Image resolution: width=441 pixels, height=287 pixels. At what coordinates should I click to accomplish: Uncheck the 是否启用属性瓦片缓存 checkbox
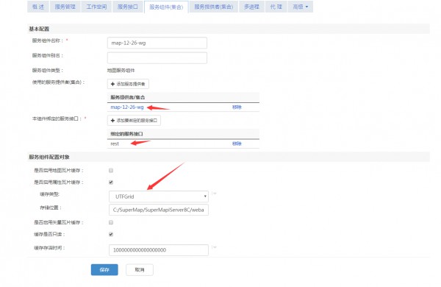[111, 183]
